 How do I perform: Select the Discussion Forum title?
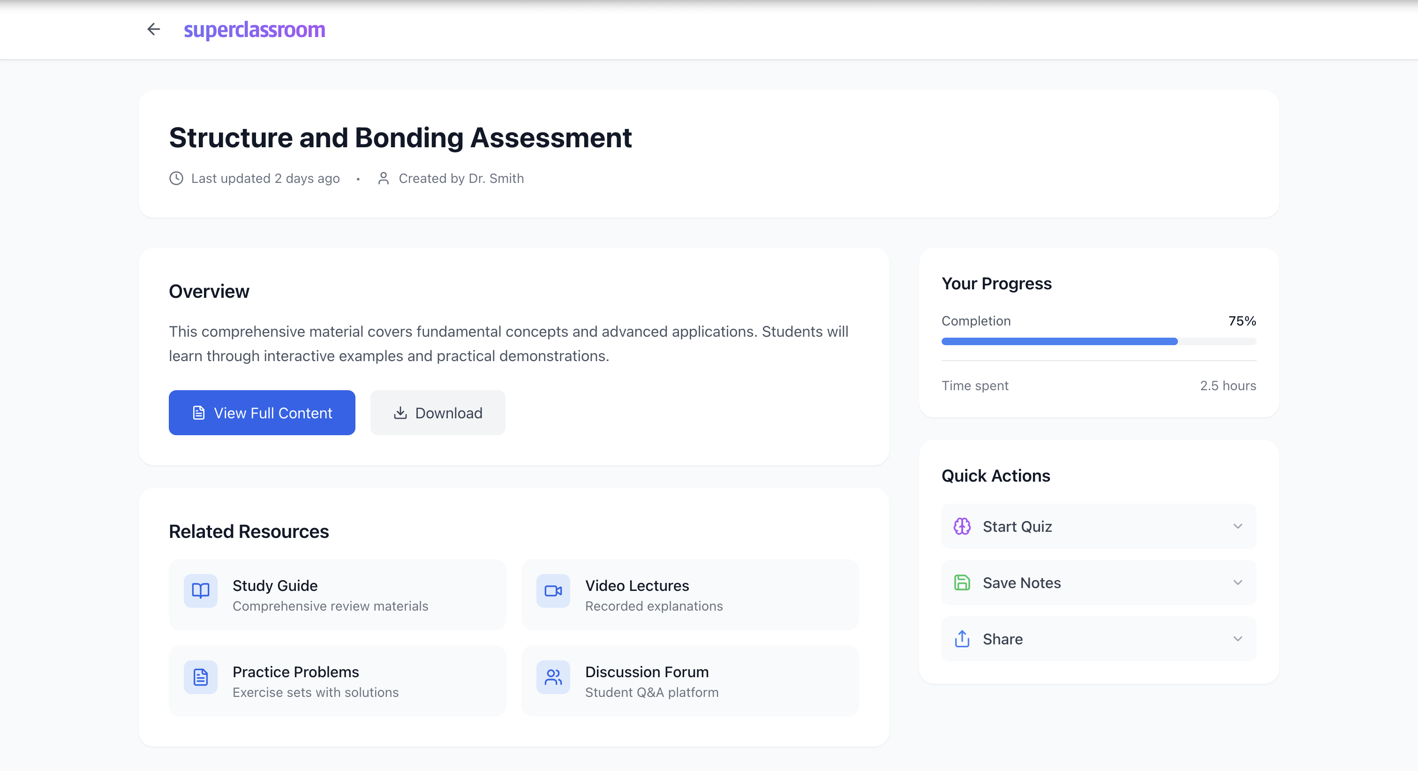pyautogui.click(x=647, y=672)
